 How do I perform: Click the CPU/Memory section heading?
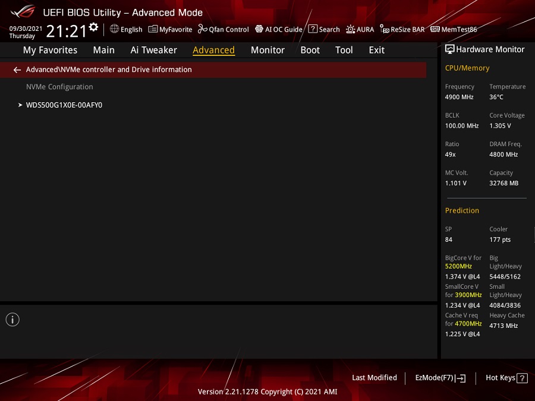tap(467, 68)
